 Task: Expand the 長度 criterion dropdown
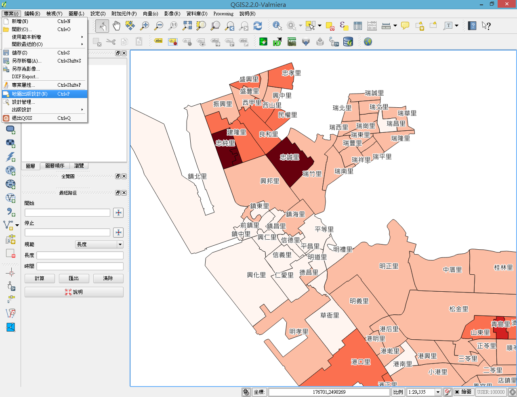(120, 244)
